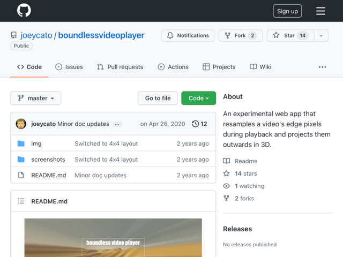Open the joeycato owner profile link

[x=36, y=35]
